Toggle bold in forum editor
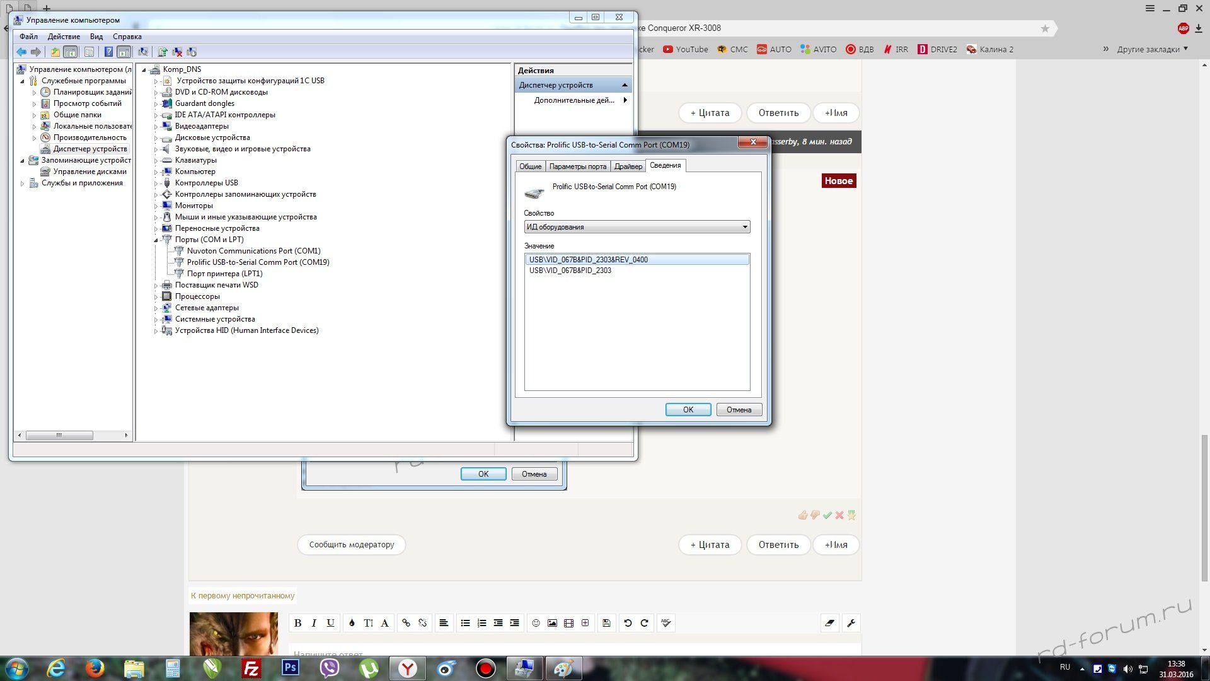The image size is (1210, 681). click(297, 623)
